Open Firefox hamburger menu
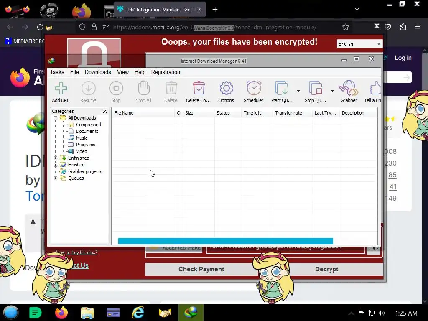The image size is (428, 321). coord(418,27)
